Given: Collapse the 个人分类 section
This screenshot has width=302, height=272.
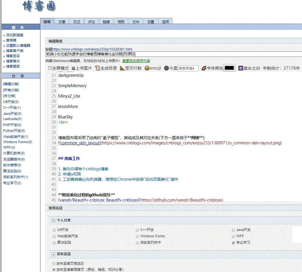Looking at the screenshot, I should click(53, 220).
